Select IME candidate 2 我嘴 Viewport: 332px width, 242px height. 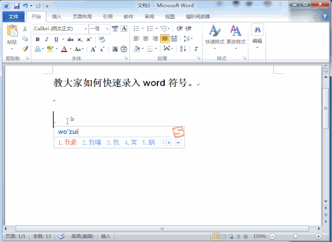91,142
